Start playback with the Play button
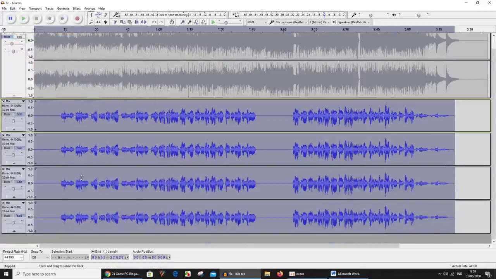The image size is (496, 279). (x=24, y=18)
